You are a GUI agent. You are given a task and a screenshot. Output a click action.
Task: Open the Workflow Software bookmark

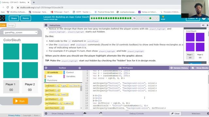click(17, 12)
